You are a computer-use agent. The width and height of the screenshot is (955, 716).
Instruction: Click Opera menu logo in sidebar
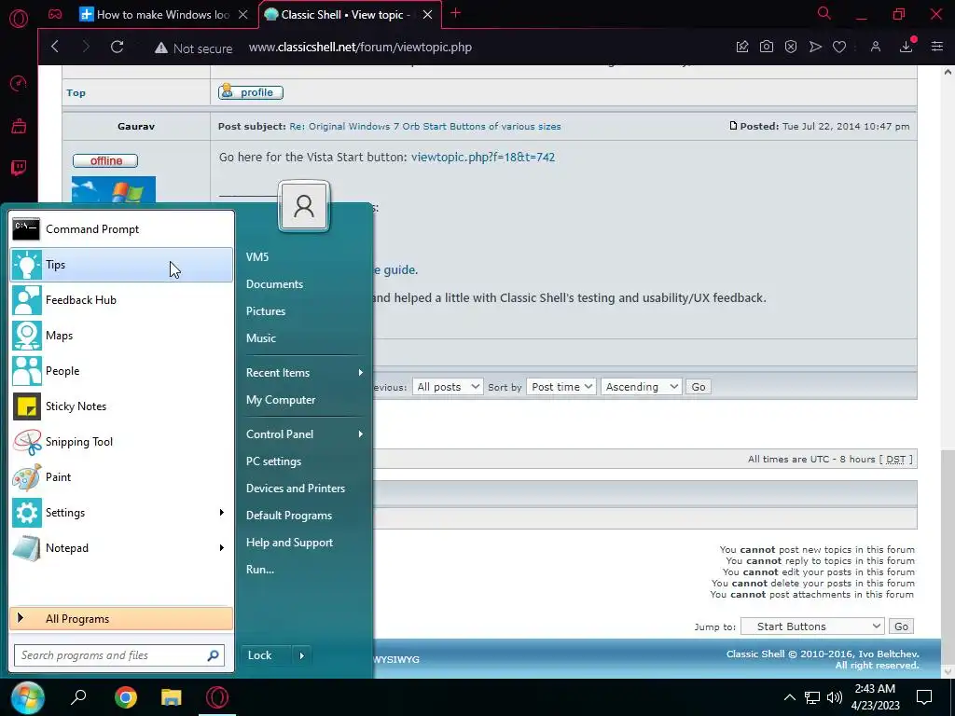click(19, 20)
